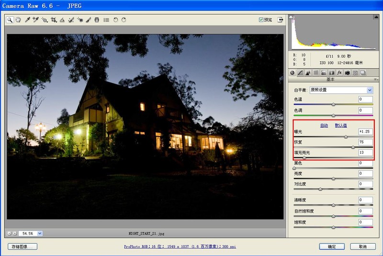Adjust the 色调 tint slider handle

pos(333,116)
